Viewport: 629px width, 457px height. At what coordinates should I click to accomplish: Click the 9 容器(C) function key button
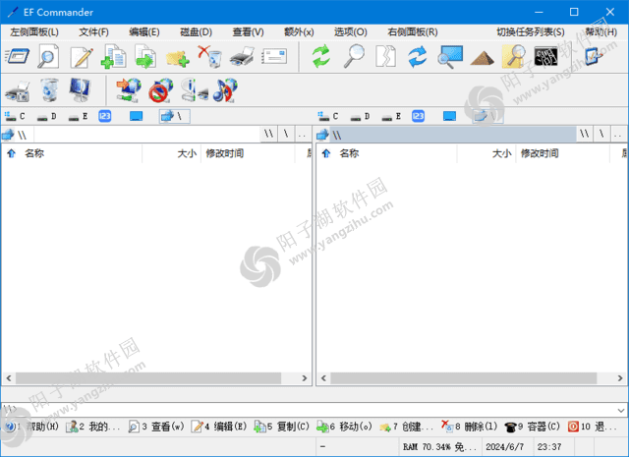(x=532, y=427)
